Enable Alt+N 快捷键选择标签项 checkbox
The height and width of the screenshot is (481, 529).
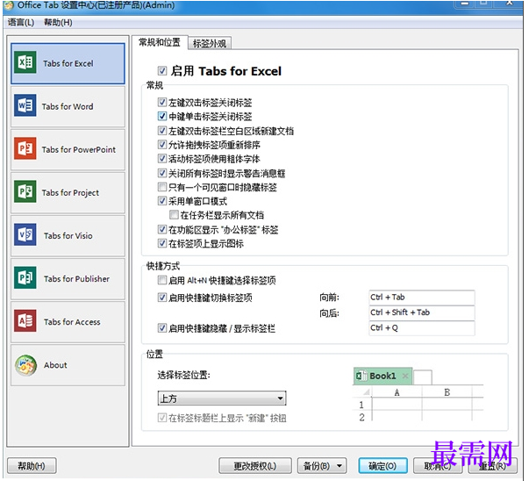[x=162, y=280]
